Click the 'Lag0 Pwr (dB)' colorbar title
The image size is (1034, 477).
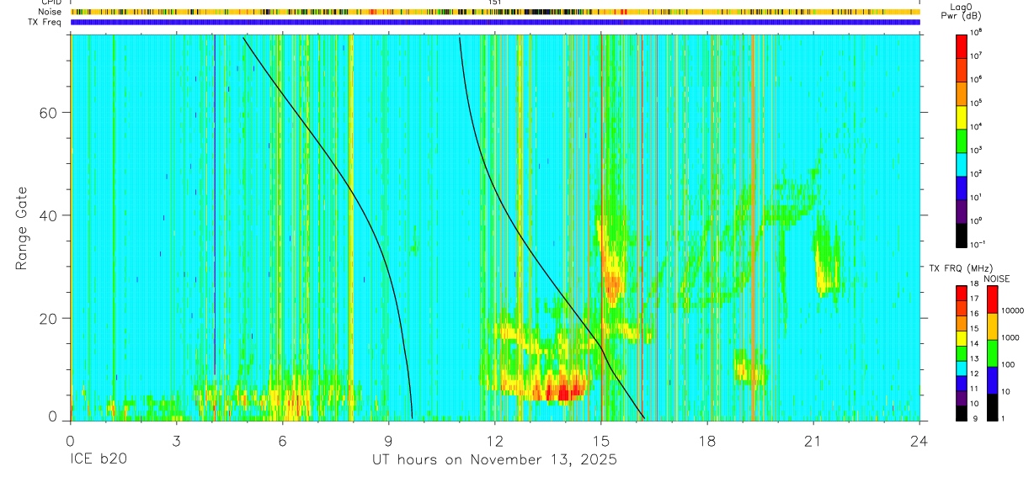[x=960, y=11]
